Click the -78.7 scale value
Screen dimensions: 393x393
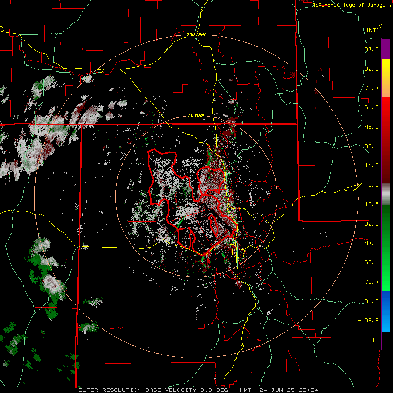tap(370, 282)
